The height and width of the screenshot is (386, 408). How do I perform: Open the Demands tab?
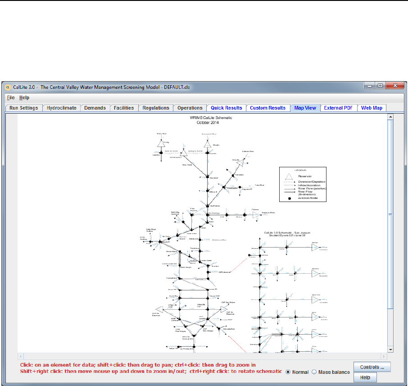click(x=95, y=108)
